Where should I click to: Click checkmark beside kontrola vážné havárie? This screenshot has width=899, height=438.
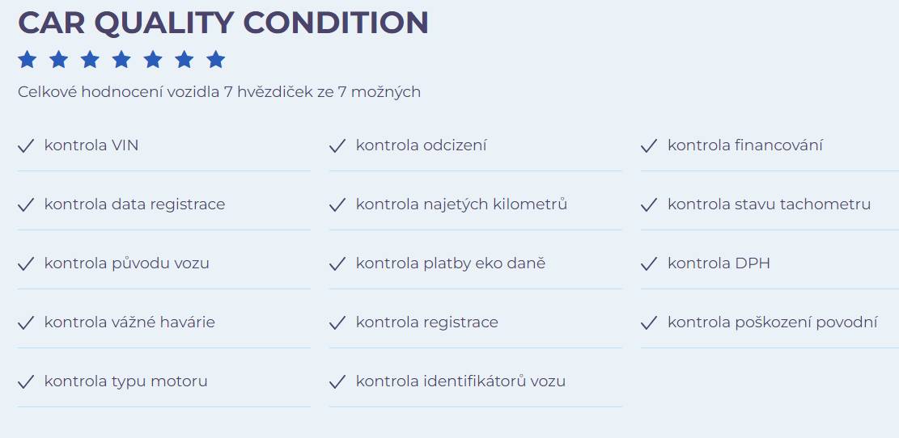point(26,323)
